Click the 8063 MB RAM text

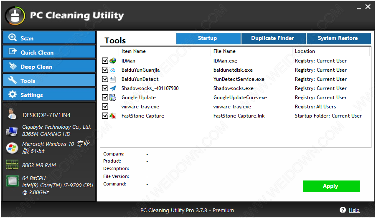(39, 165)
